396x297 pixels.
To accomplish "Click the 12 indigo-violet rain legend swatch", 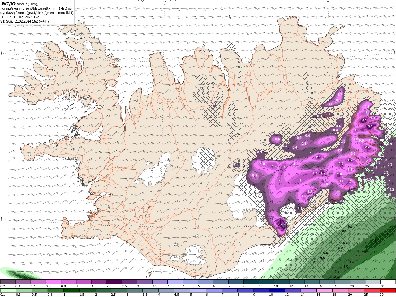I will (293, 290).
